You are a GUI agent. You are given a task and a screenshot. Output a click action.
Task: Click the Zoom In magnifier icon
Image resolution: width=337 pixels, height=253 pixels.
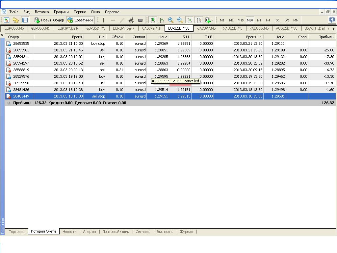(171, 20)
